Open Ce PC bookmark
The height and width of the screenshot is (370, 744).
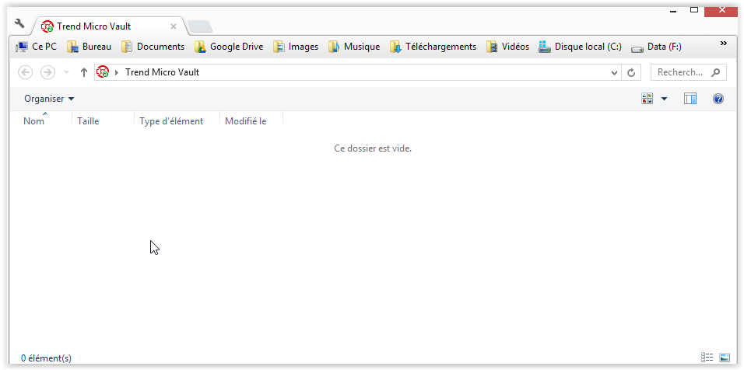click(x=36, y=47)
